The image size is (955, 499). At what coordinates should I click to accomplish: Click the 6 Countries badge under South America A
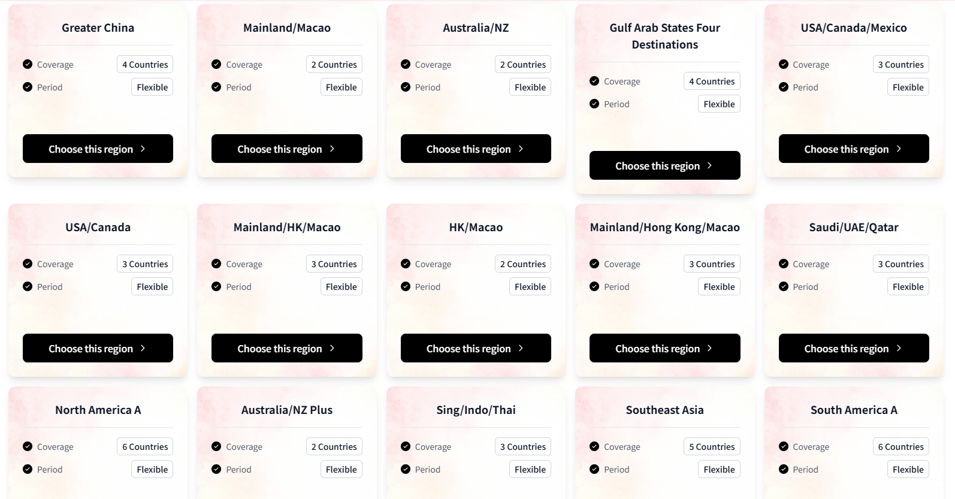[900, 447]
